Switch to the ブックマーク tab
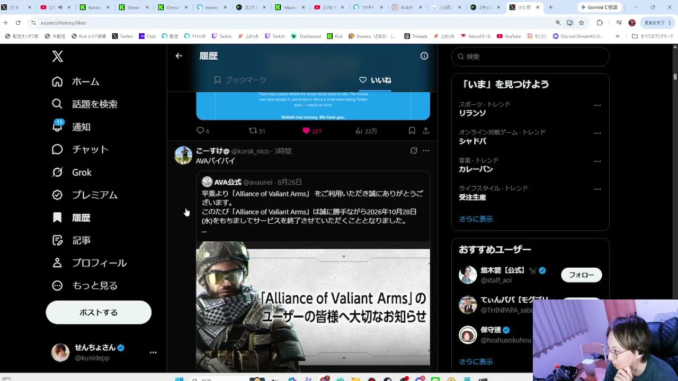Image resolution: width=678 pixels, height=381 pixels. pyautogui.click(x=240, y=80)
